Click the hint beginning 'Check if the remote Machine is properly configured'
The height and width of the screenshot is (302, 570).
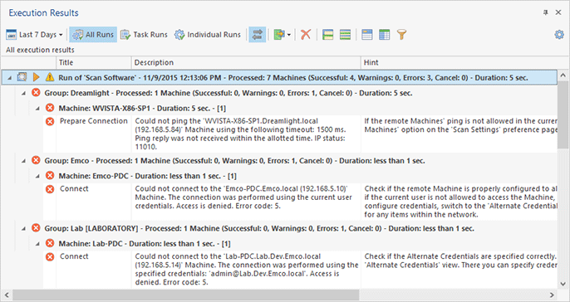coord(460,202)
